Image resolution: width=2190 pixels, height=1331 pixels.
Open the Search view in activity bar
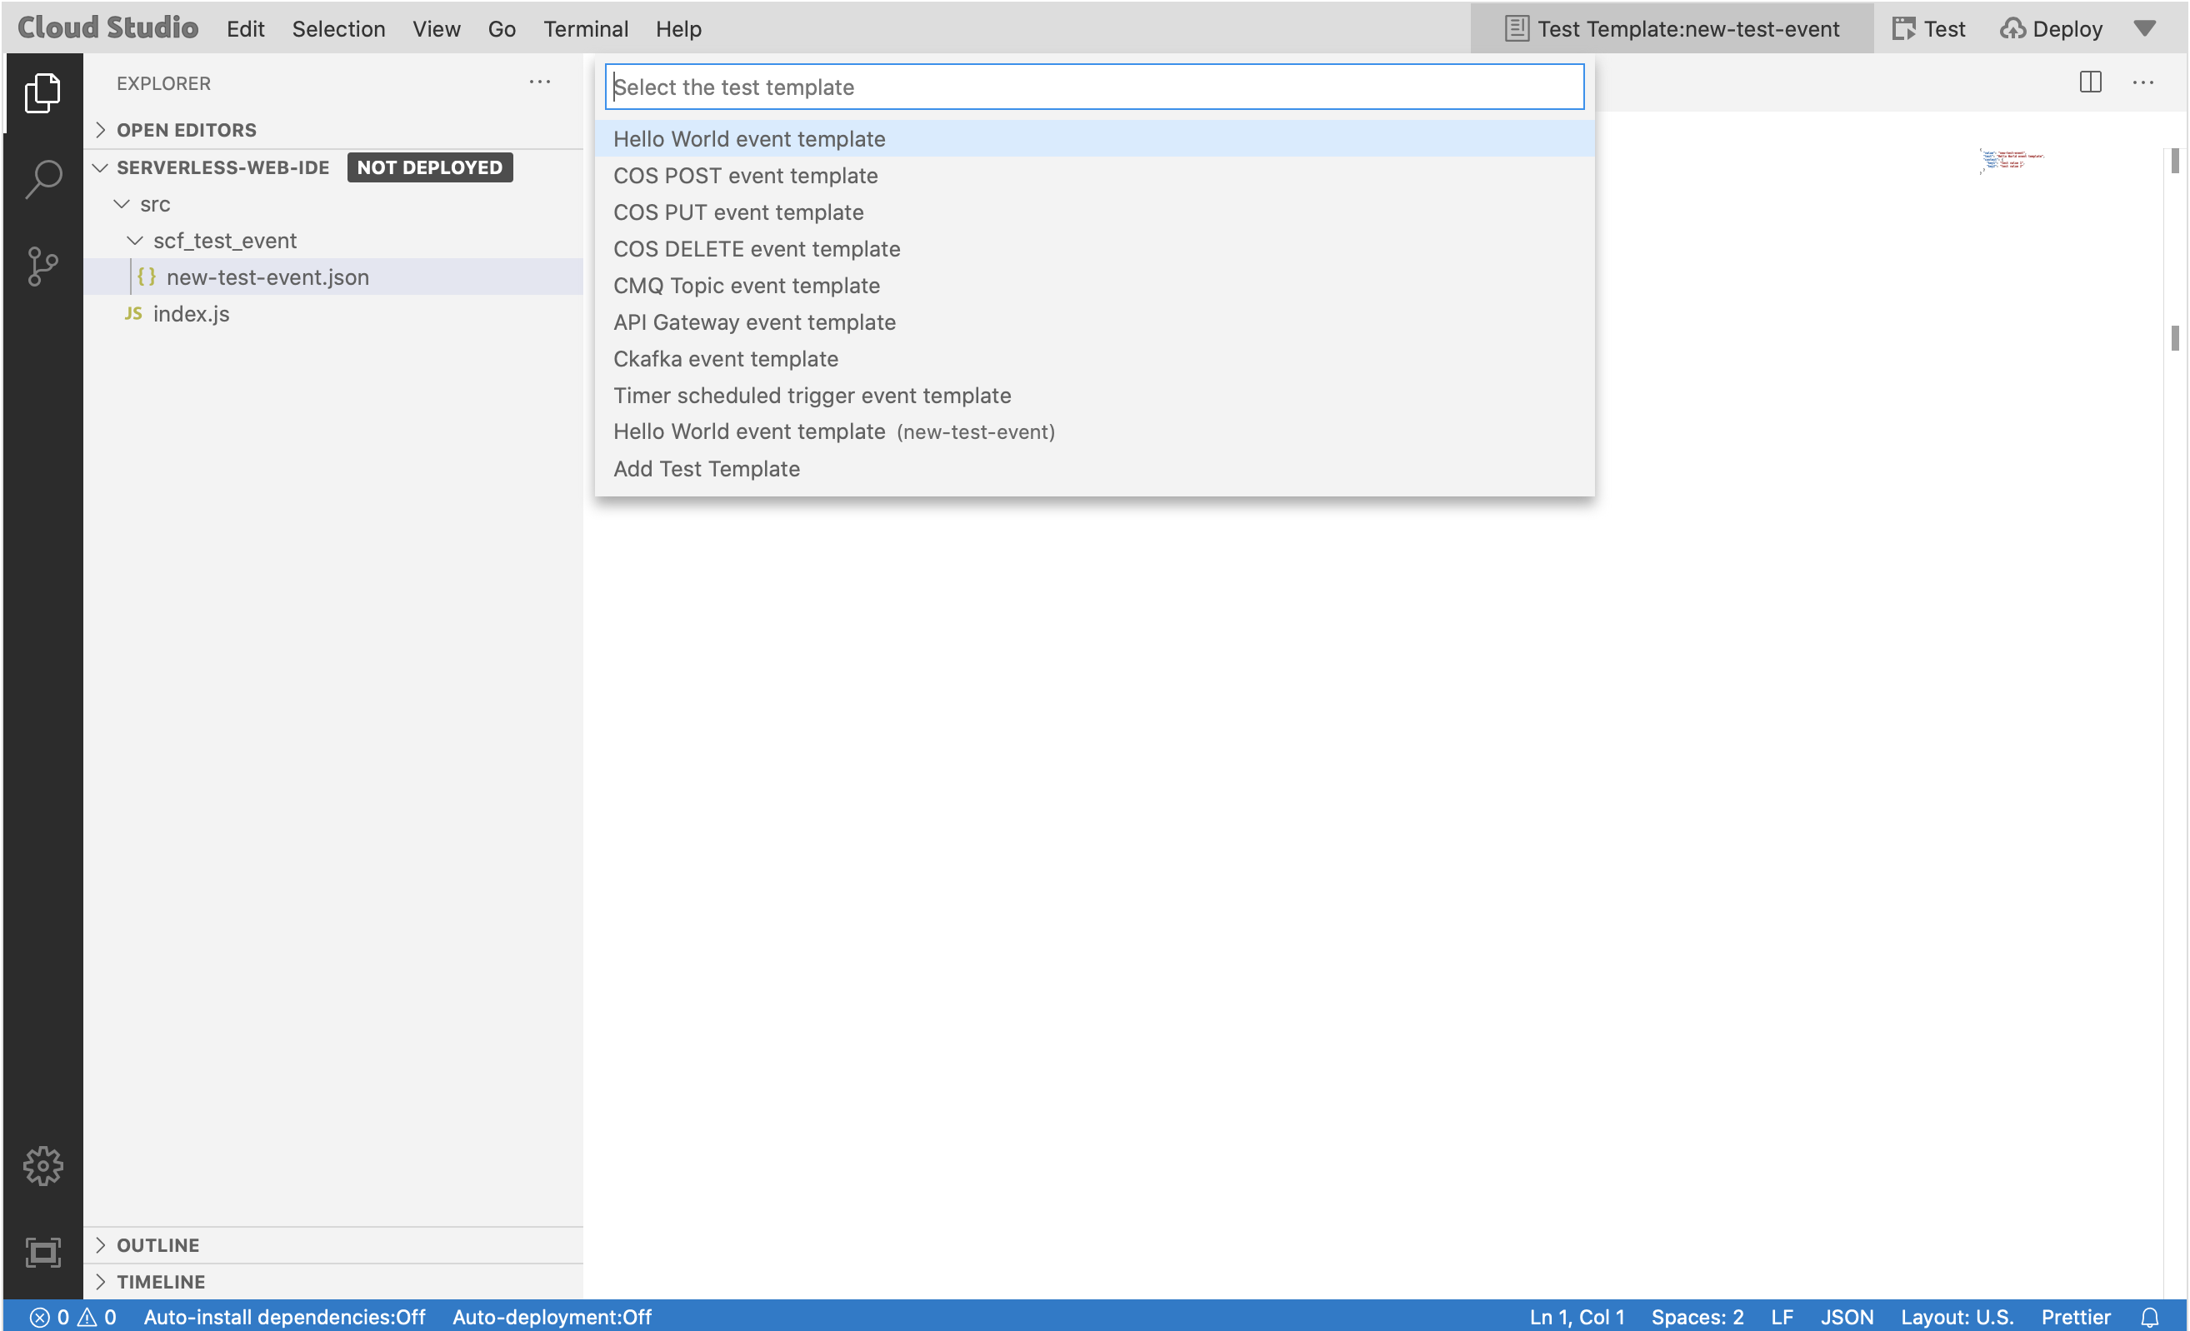(x=42, y=178)
